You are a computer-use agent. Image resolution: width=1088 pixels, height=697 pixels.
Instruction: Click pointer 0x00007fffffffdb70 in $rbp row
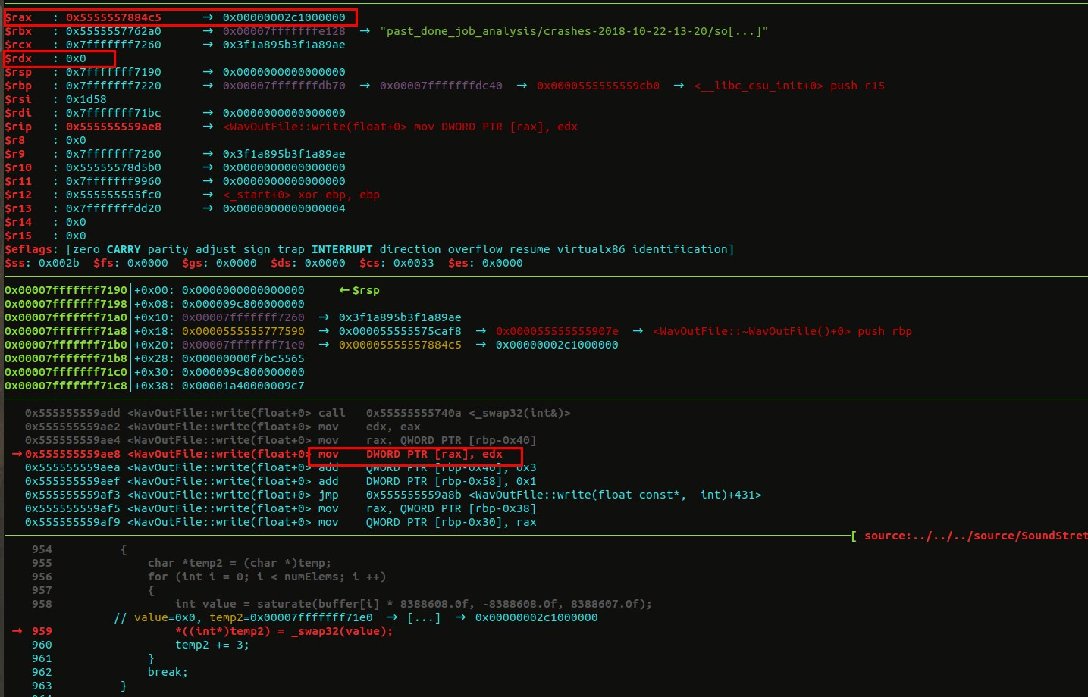coord(284,86)
